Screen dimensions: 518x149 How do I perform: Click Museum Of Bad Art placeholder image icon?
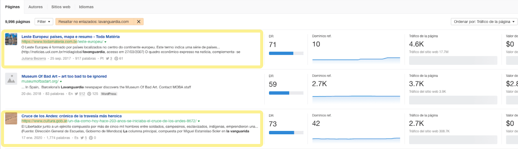pyautogui.click(x=11, y=79)
